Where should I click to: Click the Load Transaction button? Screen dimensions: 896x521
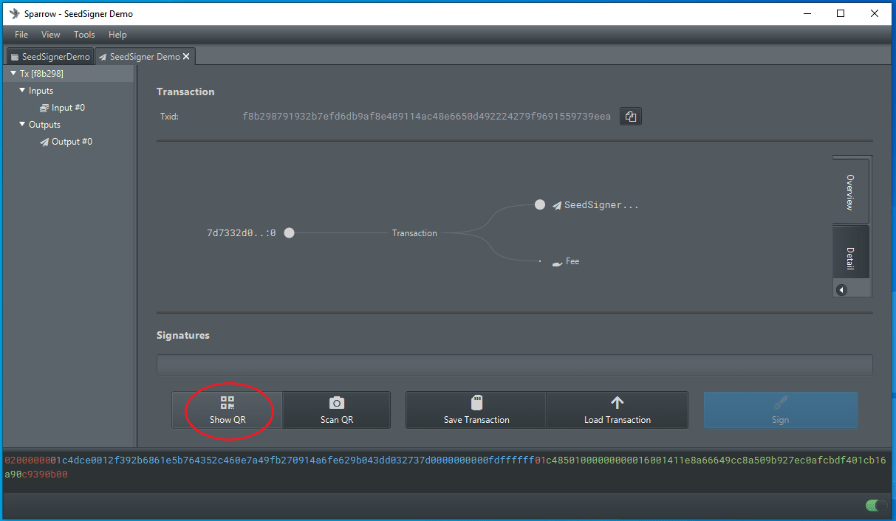click(x=617, y=410)
